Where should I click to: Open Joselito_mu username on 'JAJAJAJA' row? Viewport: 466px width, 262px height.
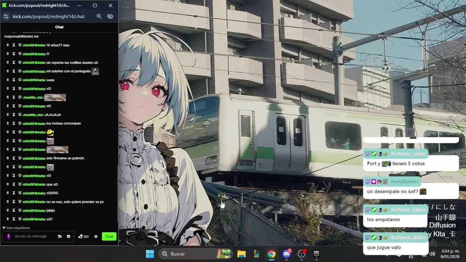pyautogui.click(x=33, y=115)
